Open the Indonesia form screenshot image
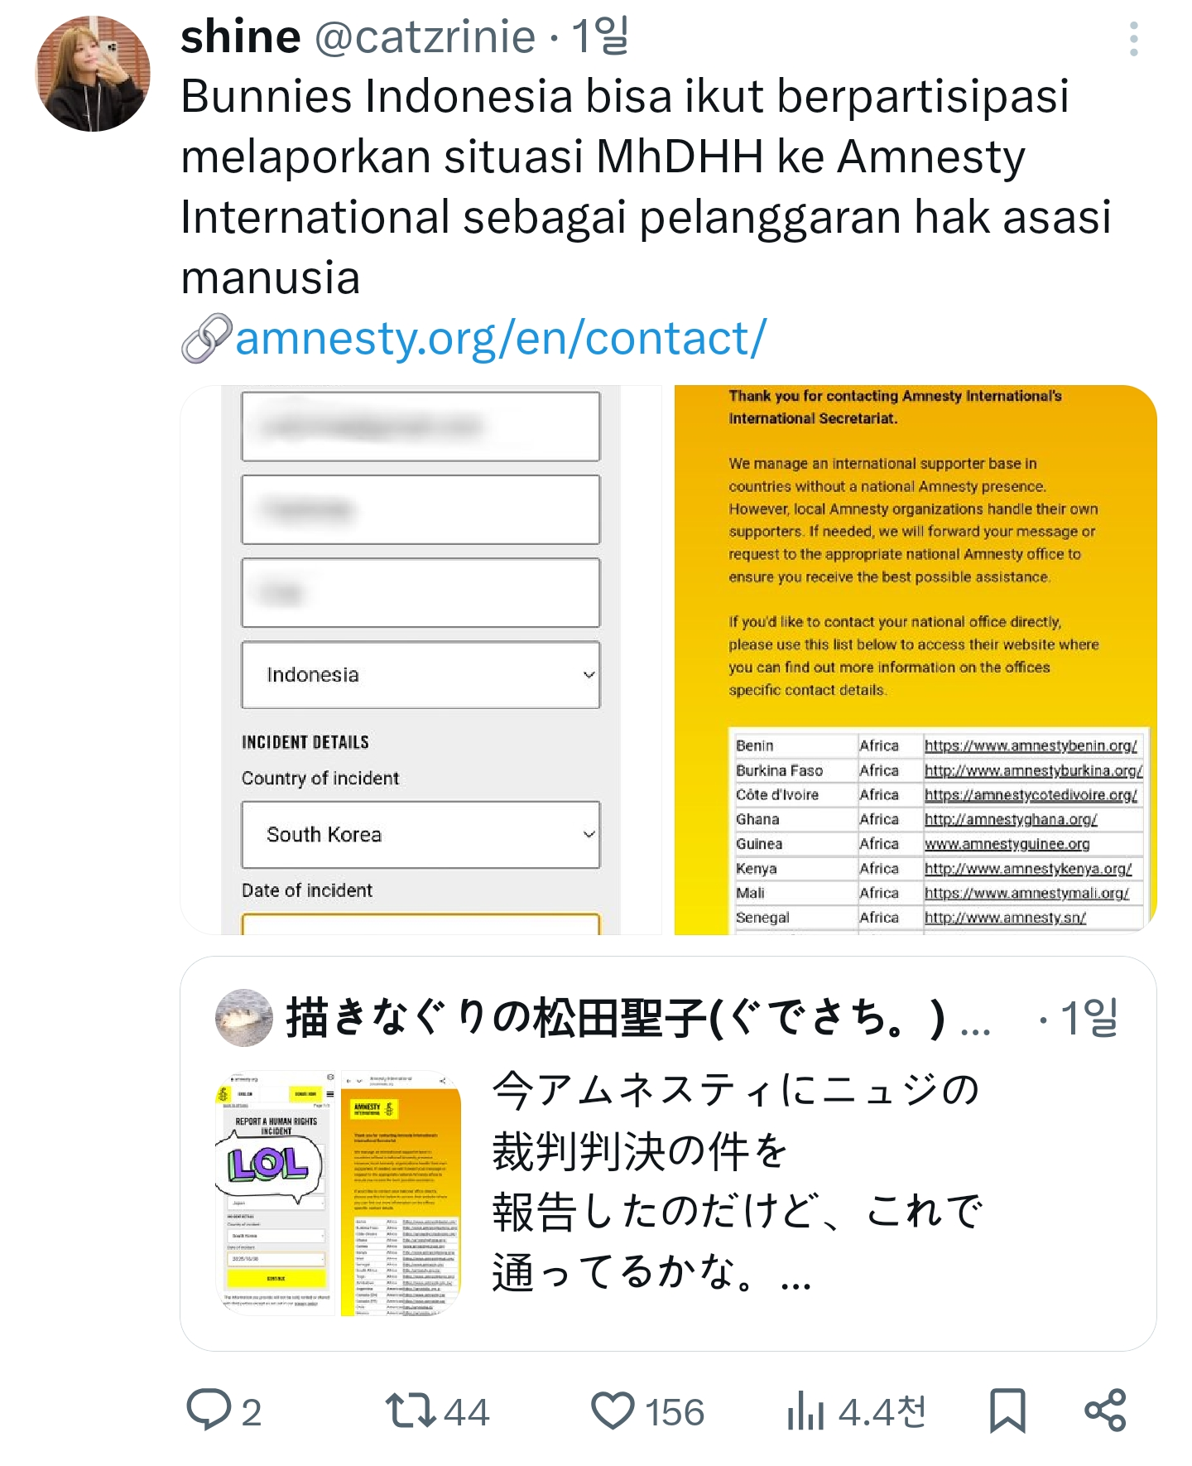 tap(421, 660)
